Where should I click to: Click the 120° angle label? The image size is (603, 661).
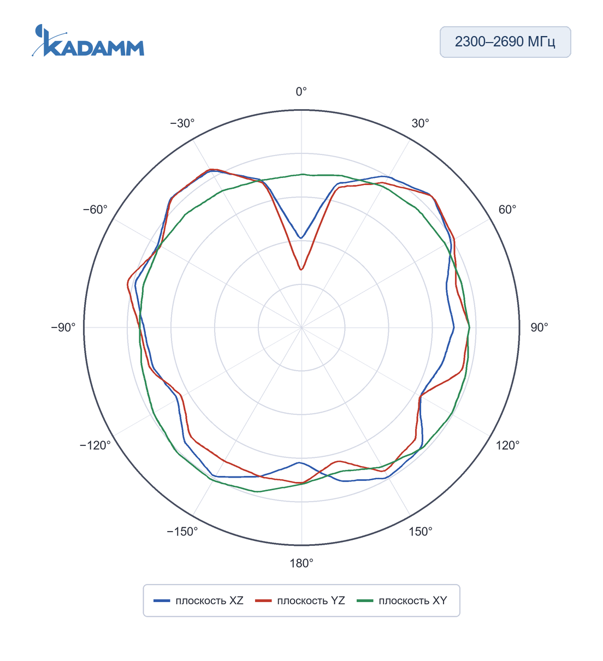[x=507, y=445]
